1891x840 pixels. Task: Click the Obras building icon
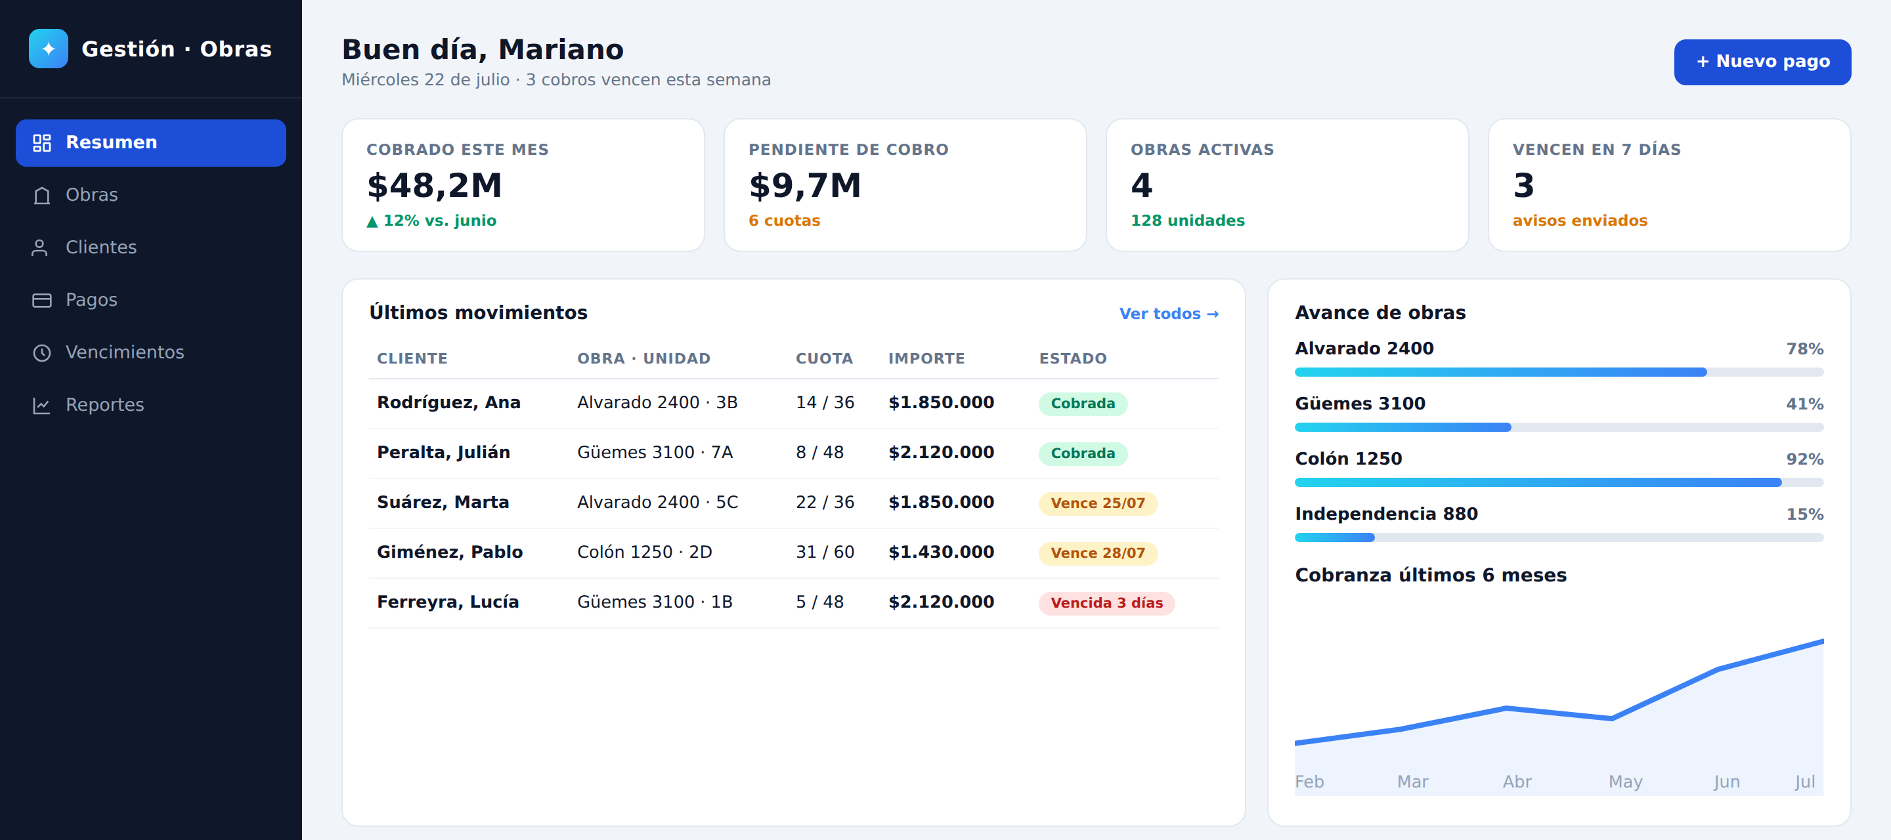pos(42,195)
